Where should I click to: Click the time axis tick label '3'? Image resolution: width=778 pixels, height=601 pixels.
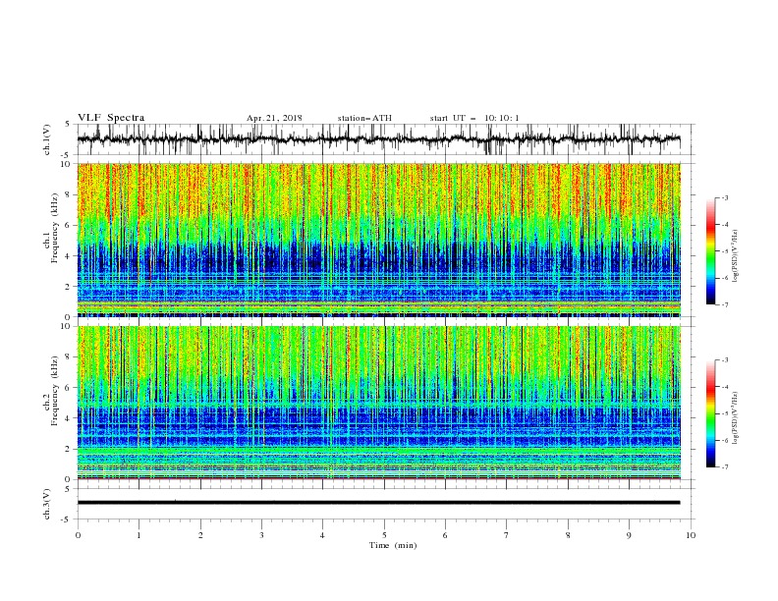261,535
